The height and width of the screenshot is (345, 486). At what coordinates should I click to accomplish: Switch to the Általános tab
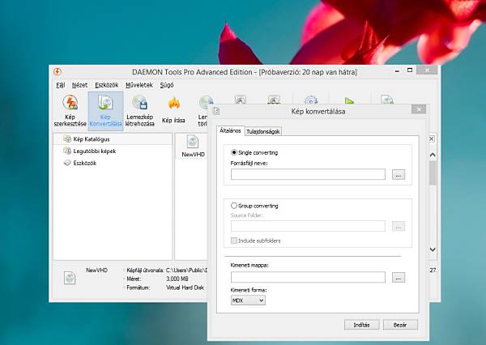[x=230, y=131]
